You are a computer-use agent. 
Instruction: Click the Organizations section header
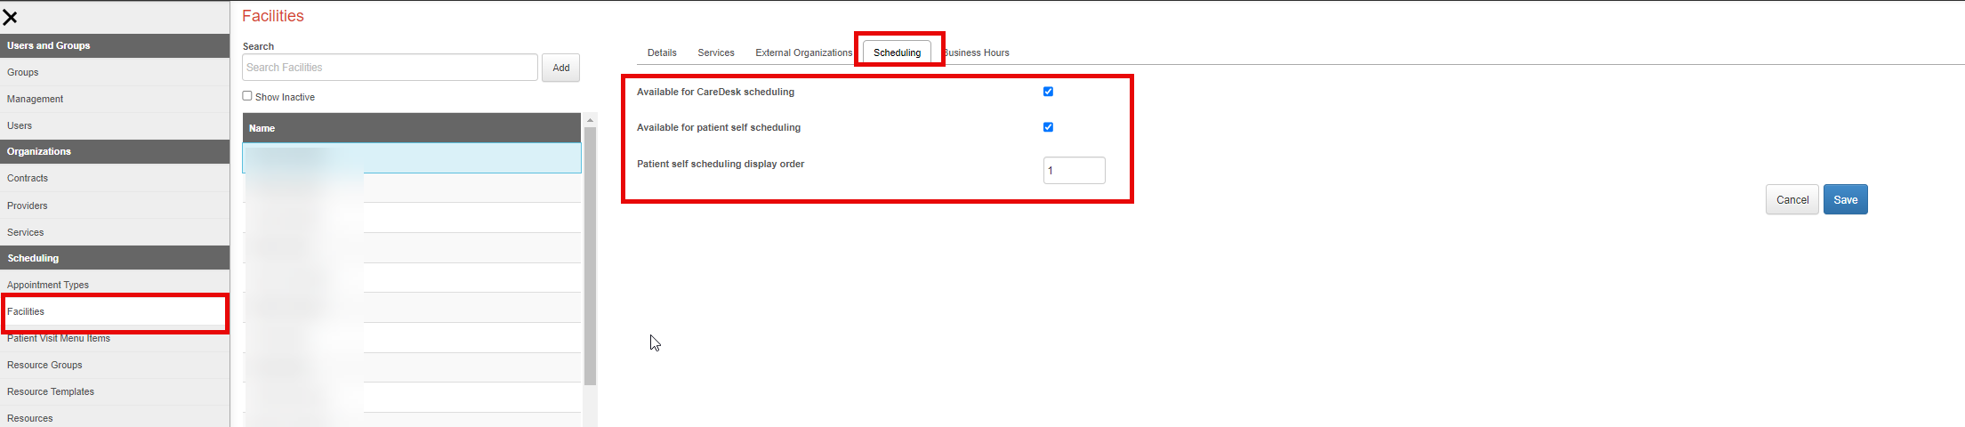(115, 151)
